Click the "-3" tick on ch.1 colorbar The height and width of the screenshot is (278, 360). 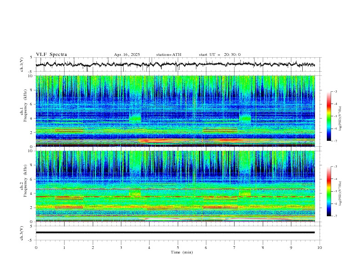[x=335, y=91]
